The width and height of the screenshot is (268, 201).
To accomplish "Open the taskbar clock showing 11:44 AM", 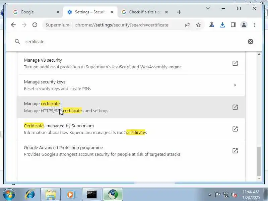I will [251, 195].
